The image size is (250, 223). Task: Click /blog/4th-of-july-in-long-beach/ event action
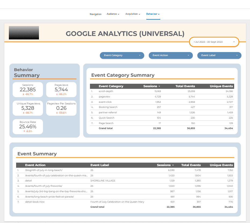tap(44, 170)
